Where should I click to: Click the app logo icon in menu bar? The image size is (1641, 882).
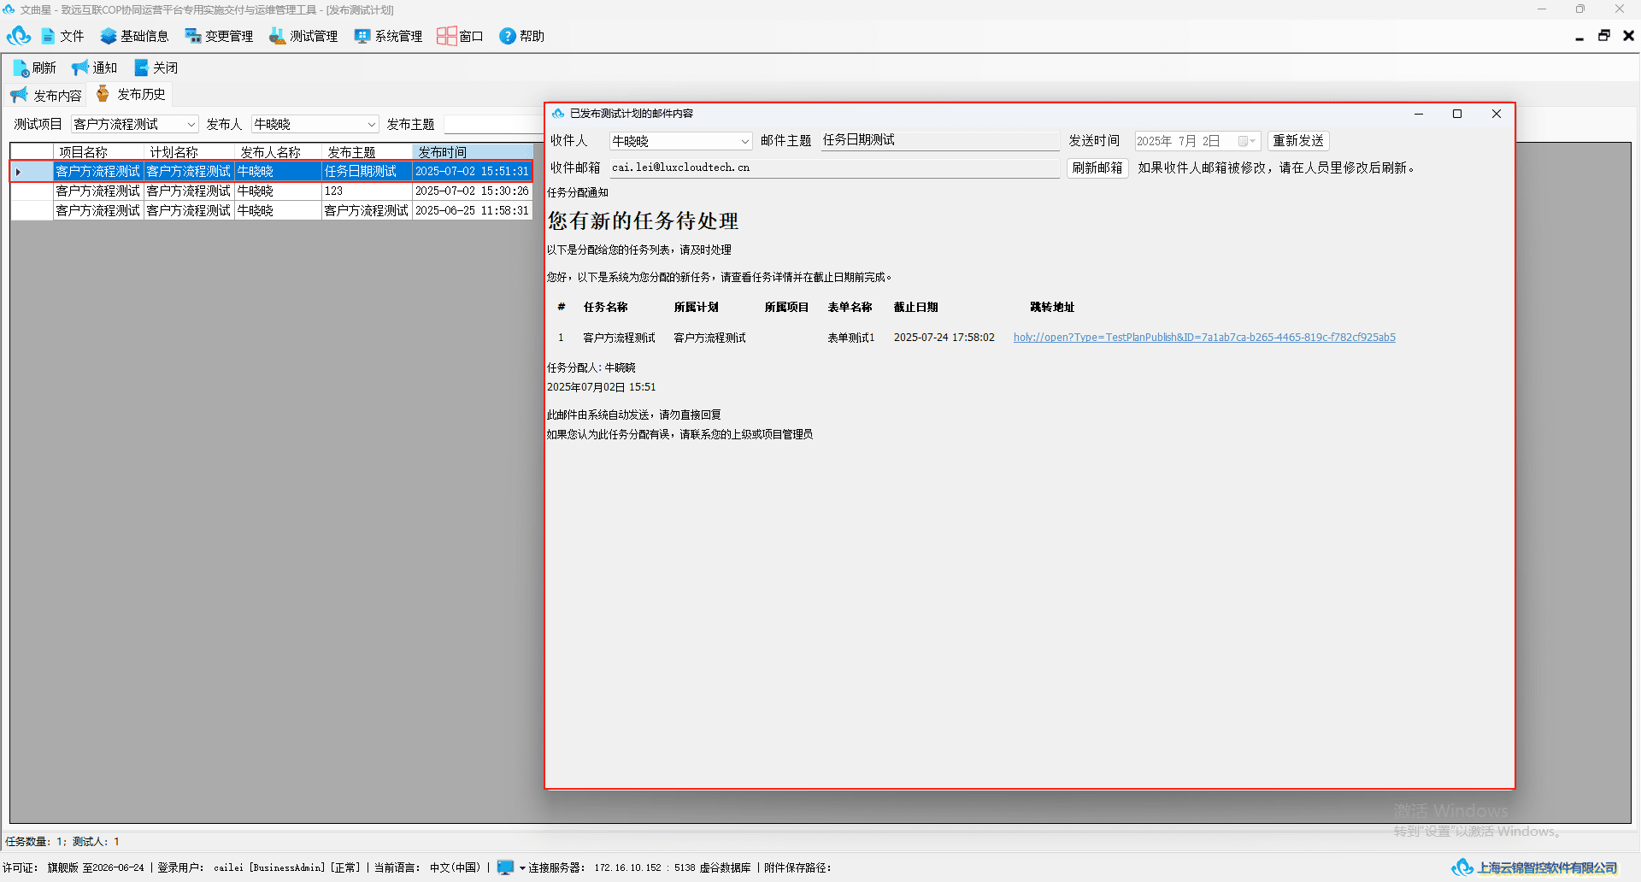point(19,36)
